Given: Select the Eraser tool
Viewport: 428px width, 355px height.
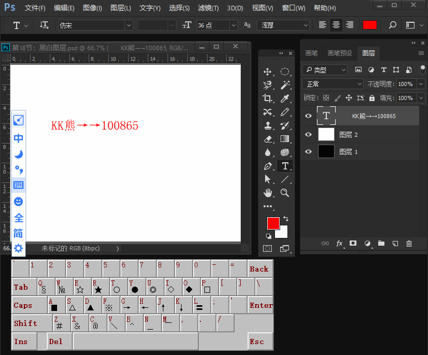Looking at the screenshot, I should 268,139.
